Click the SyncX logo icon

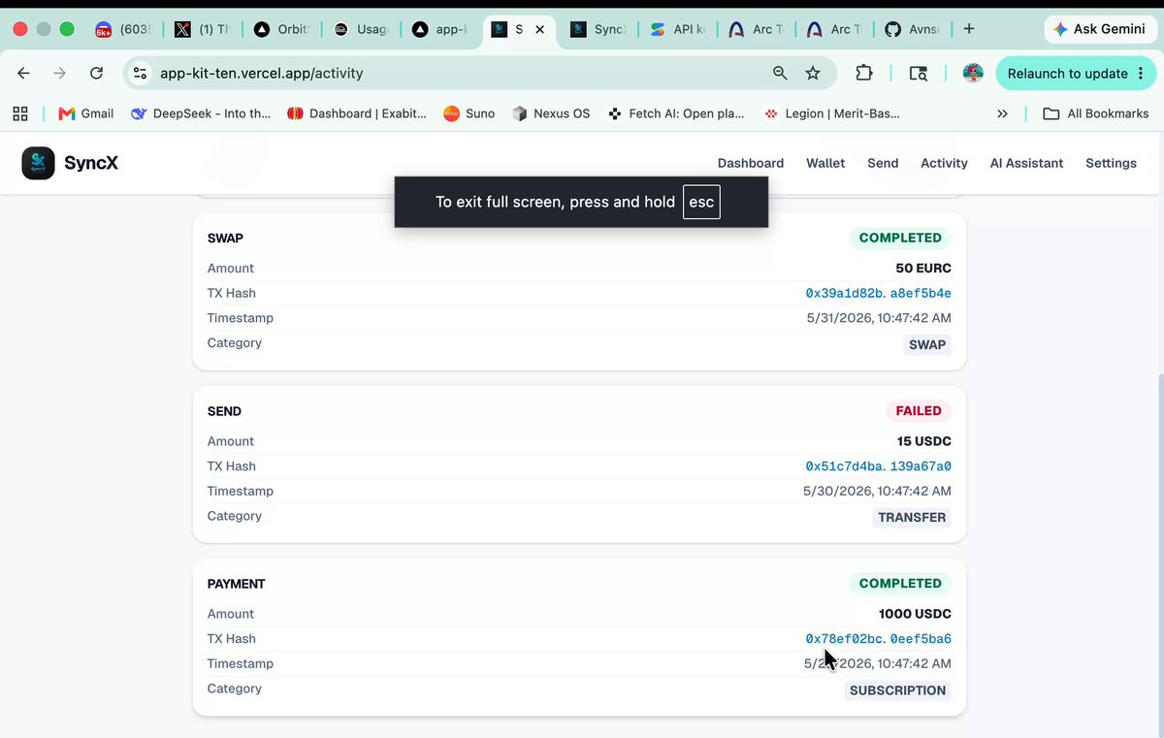pos(39,163)
